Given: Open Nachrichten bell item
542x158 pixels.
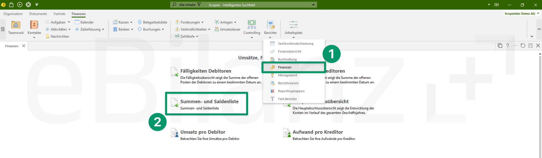Looking at the screenshot, I should 57,36.
